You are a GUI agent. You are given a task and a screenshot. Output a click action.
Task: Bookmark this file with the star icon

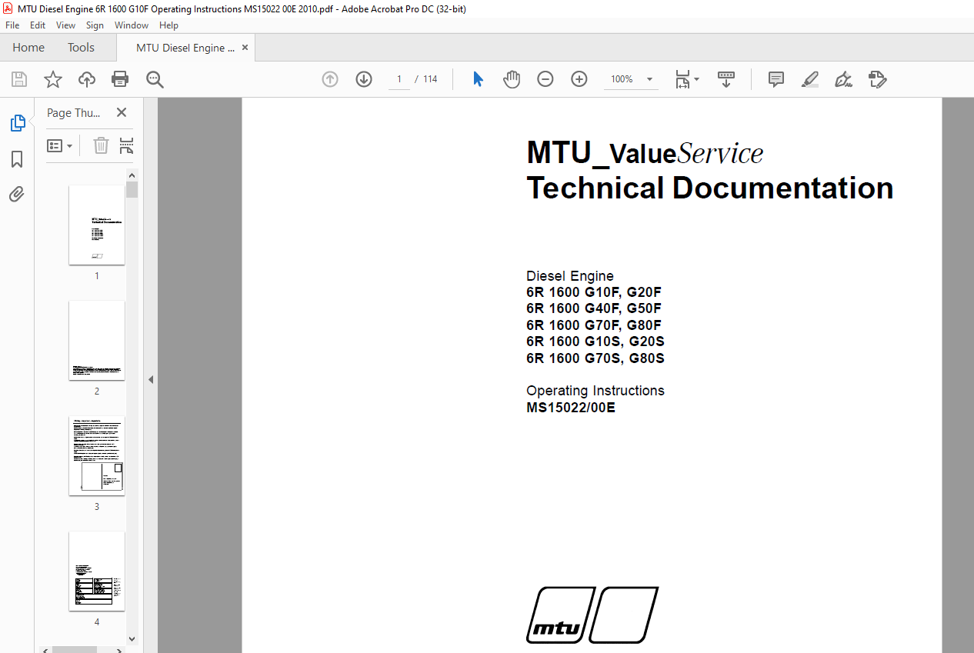pos(53,79)
